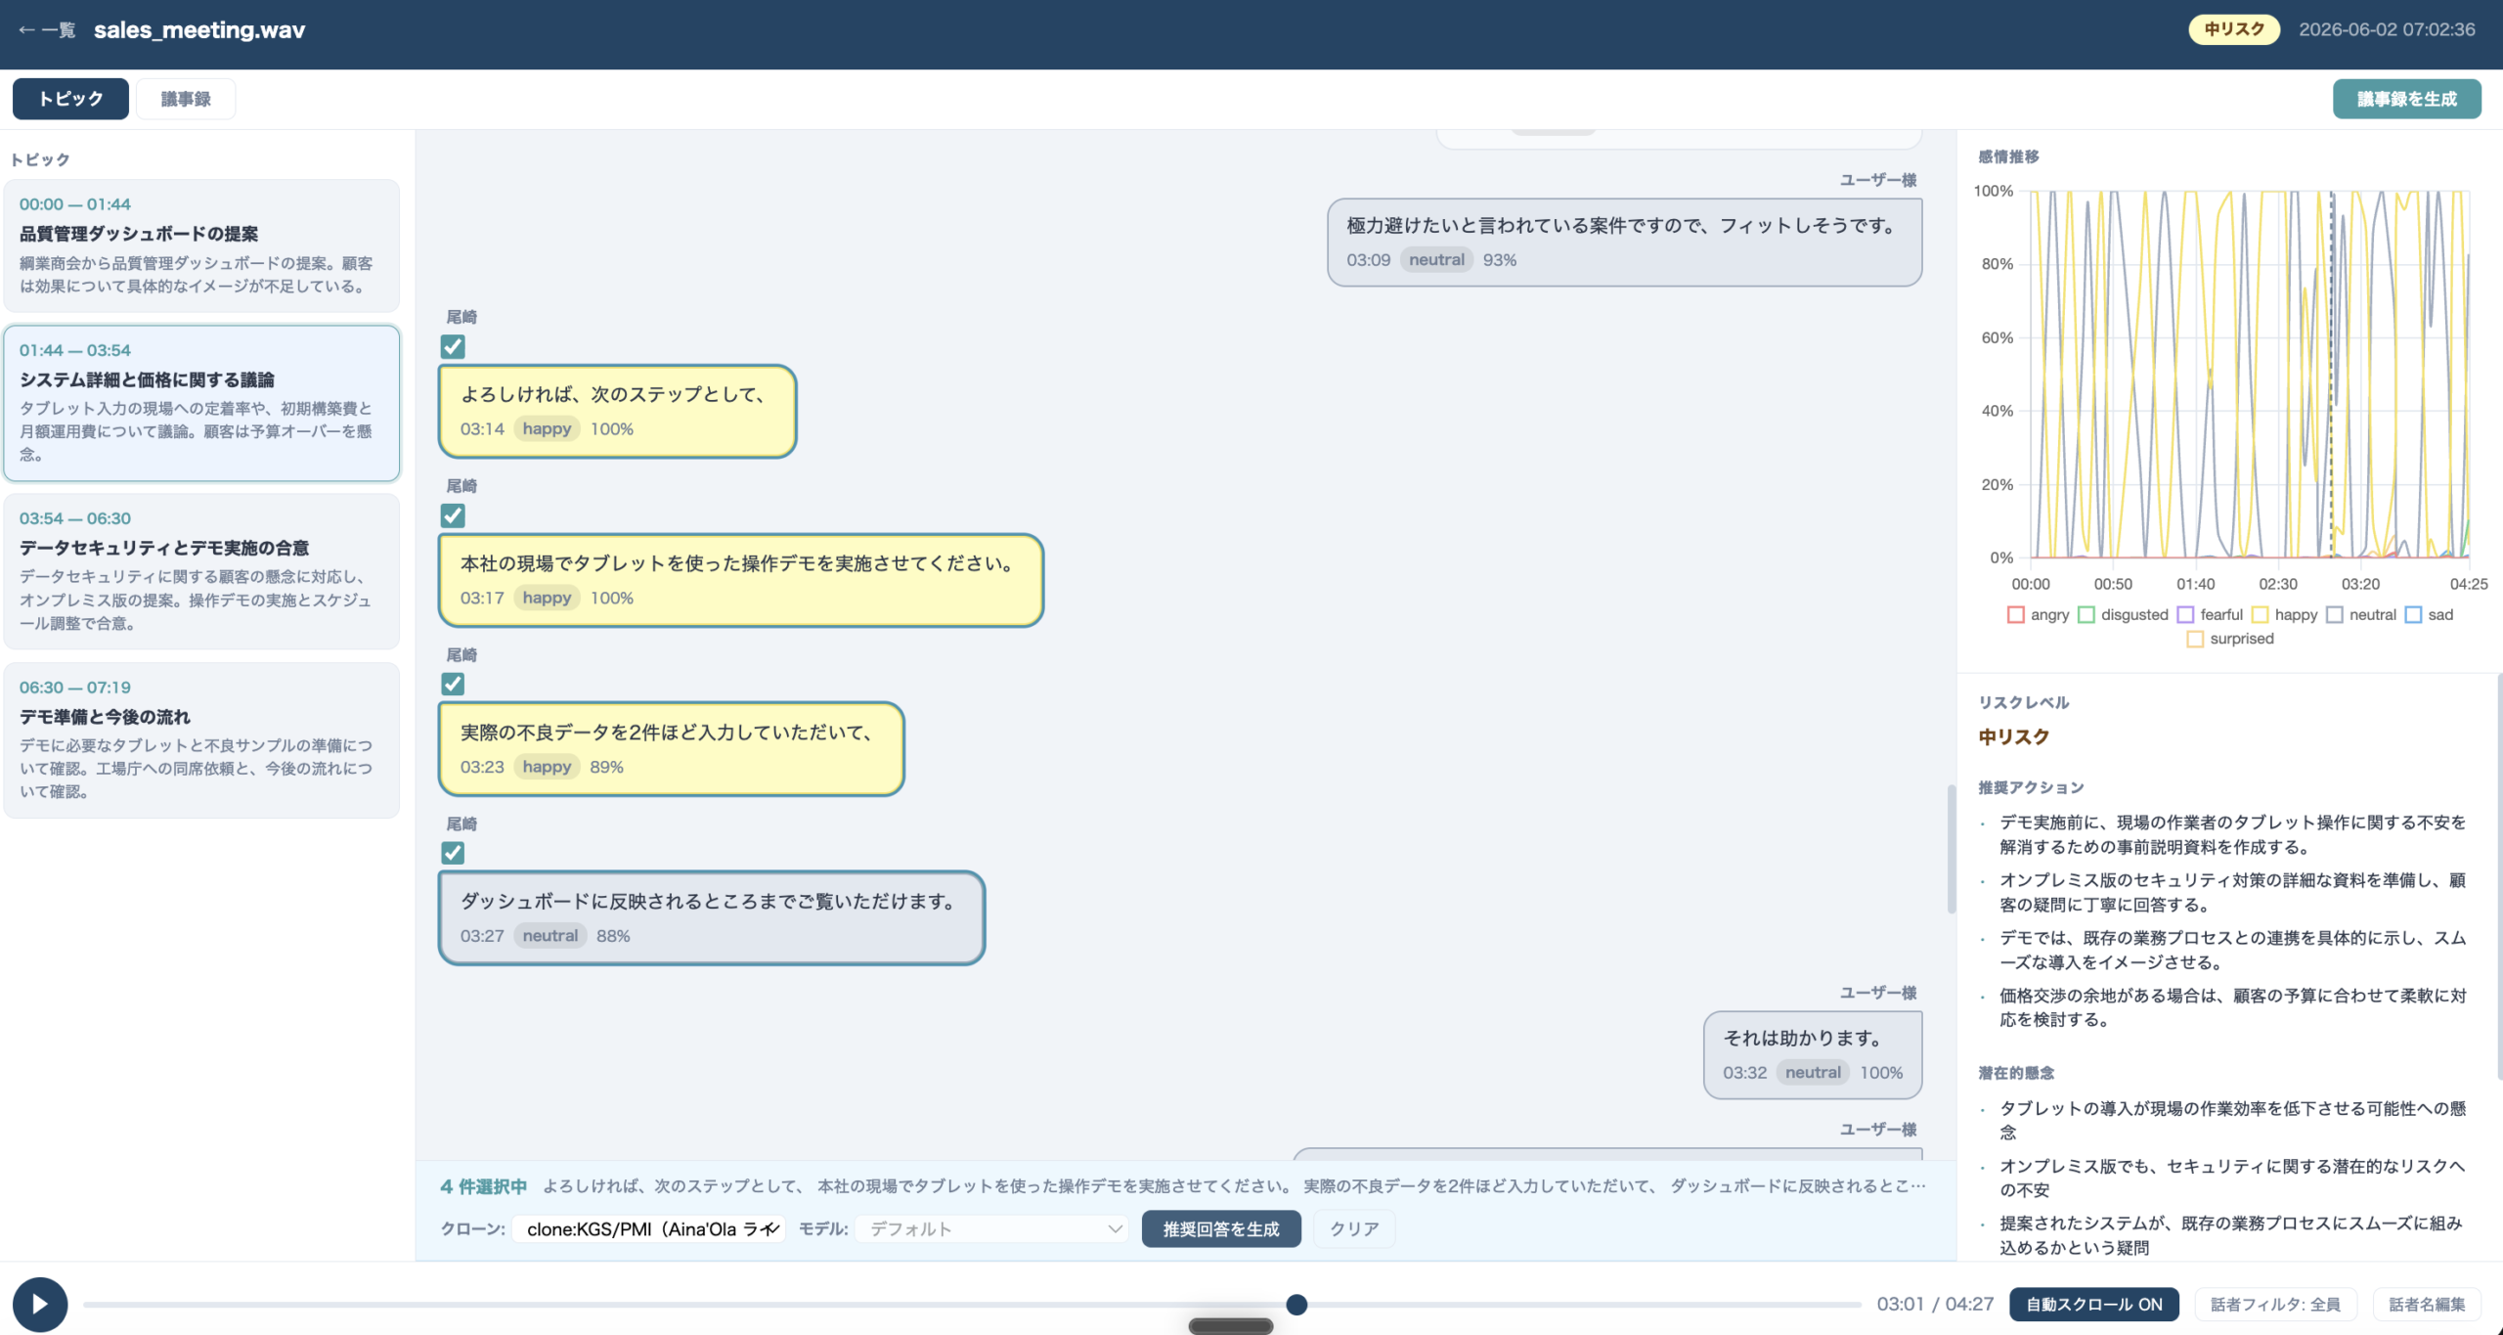The image size is (2503, 1335).
Task: Switch to the トピック tab
Action: pyautogui.click(x=70, y=99)
